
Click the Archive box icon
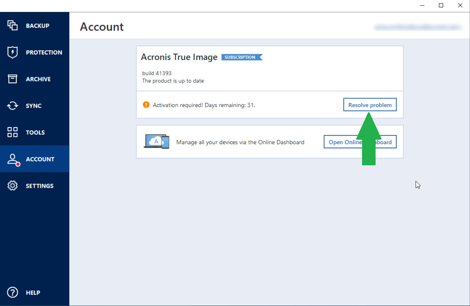[12, 79]
